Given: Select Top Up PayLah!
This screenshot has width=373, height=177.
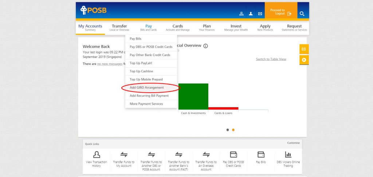Looking at the screenshot, I should coord(151,63).
